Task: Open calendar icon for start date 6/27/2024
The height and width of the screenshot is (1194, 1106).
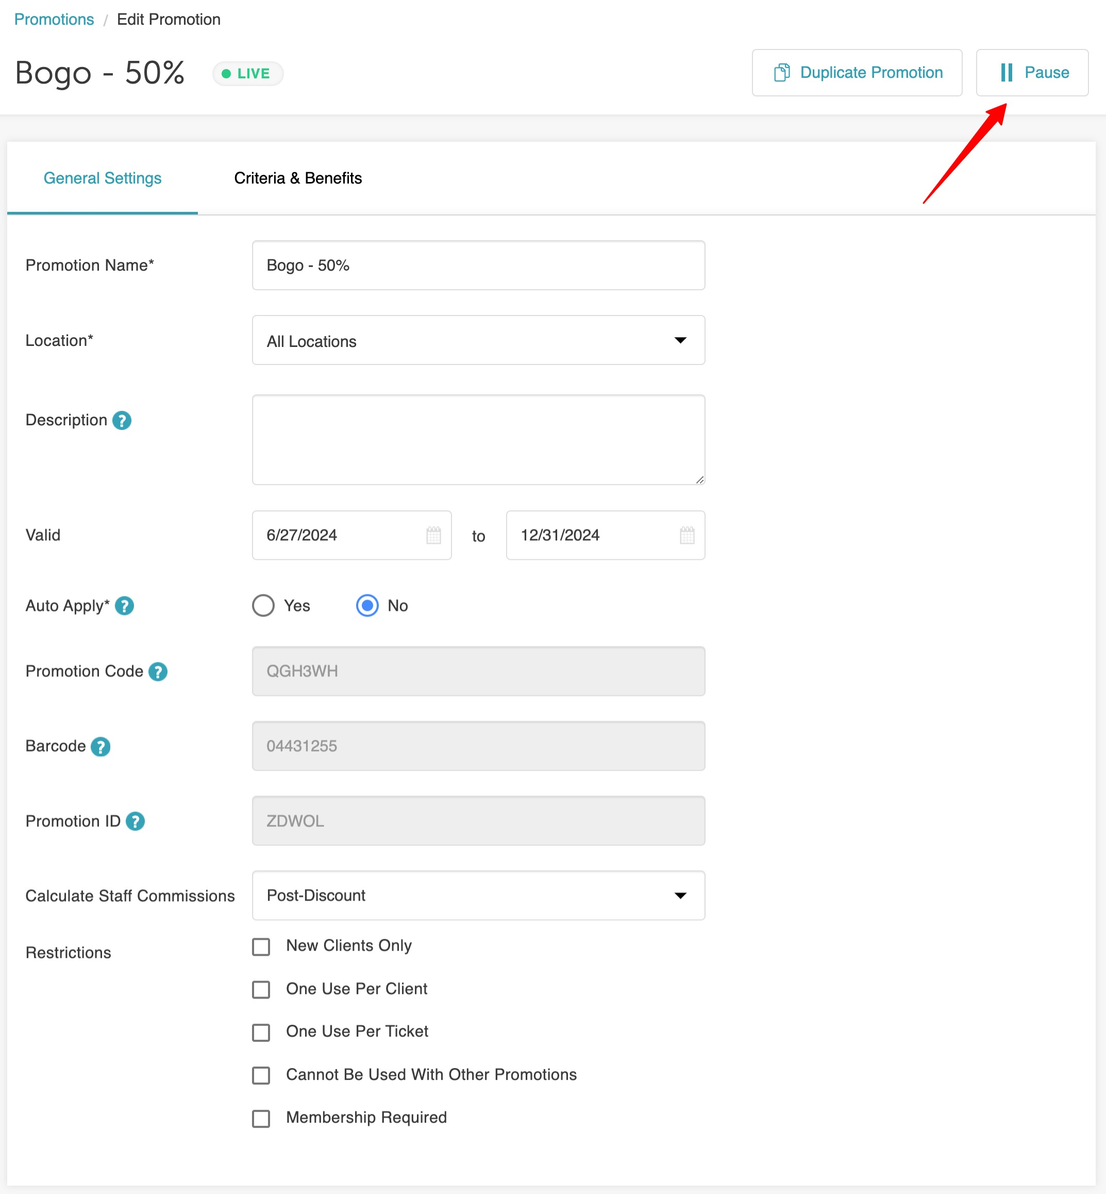Action: (433, 535)
